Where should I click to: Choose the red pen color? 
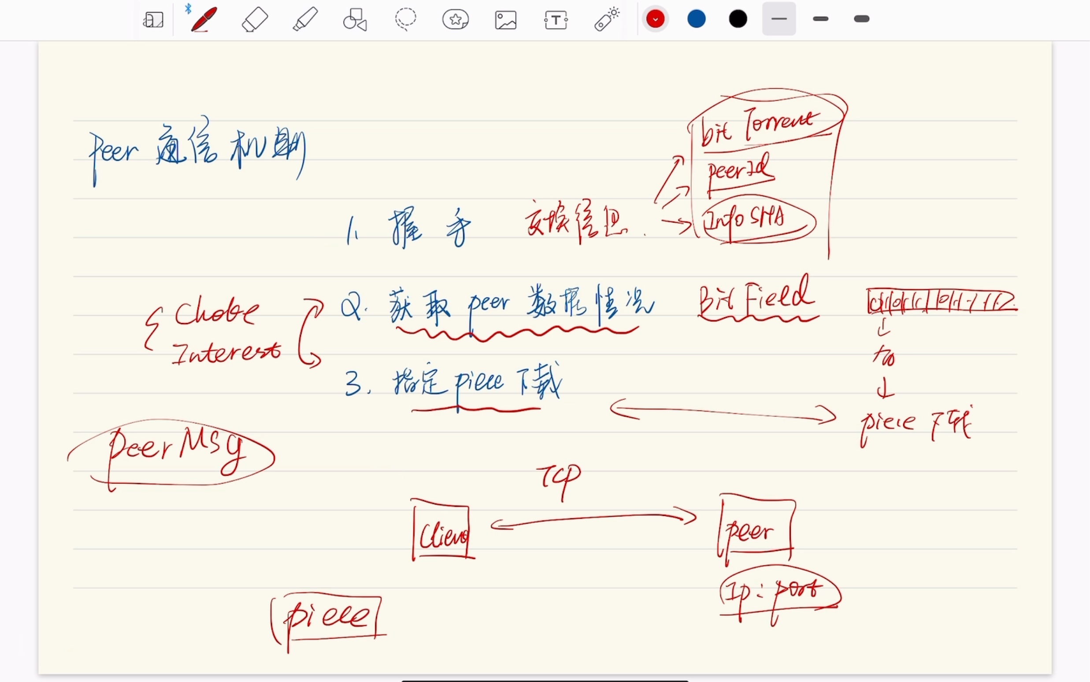point(655,19)
